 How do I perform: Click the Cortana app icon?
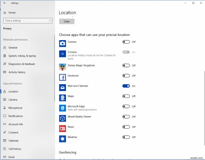pyautogui.click(x=62, y=54)
